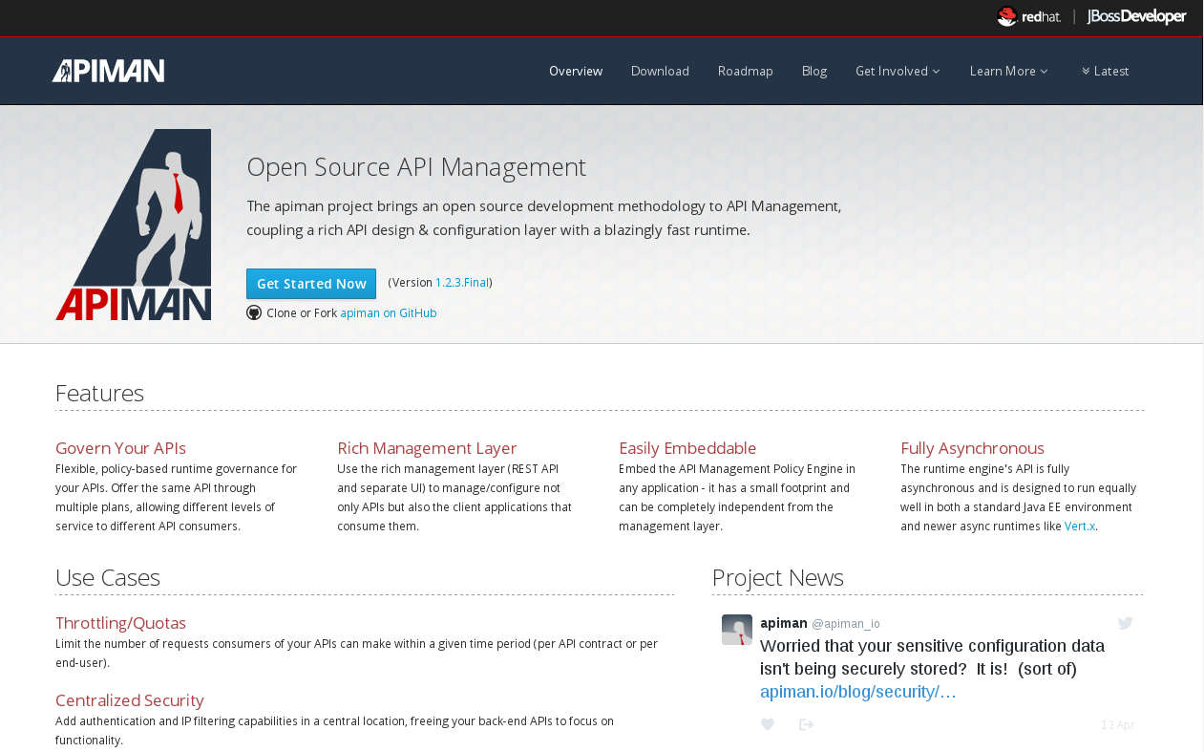Open the JBoss Developer logo link

coord(1136,16)
